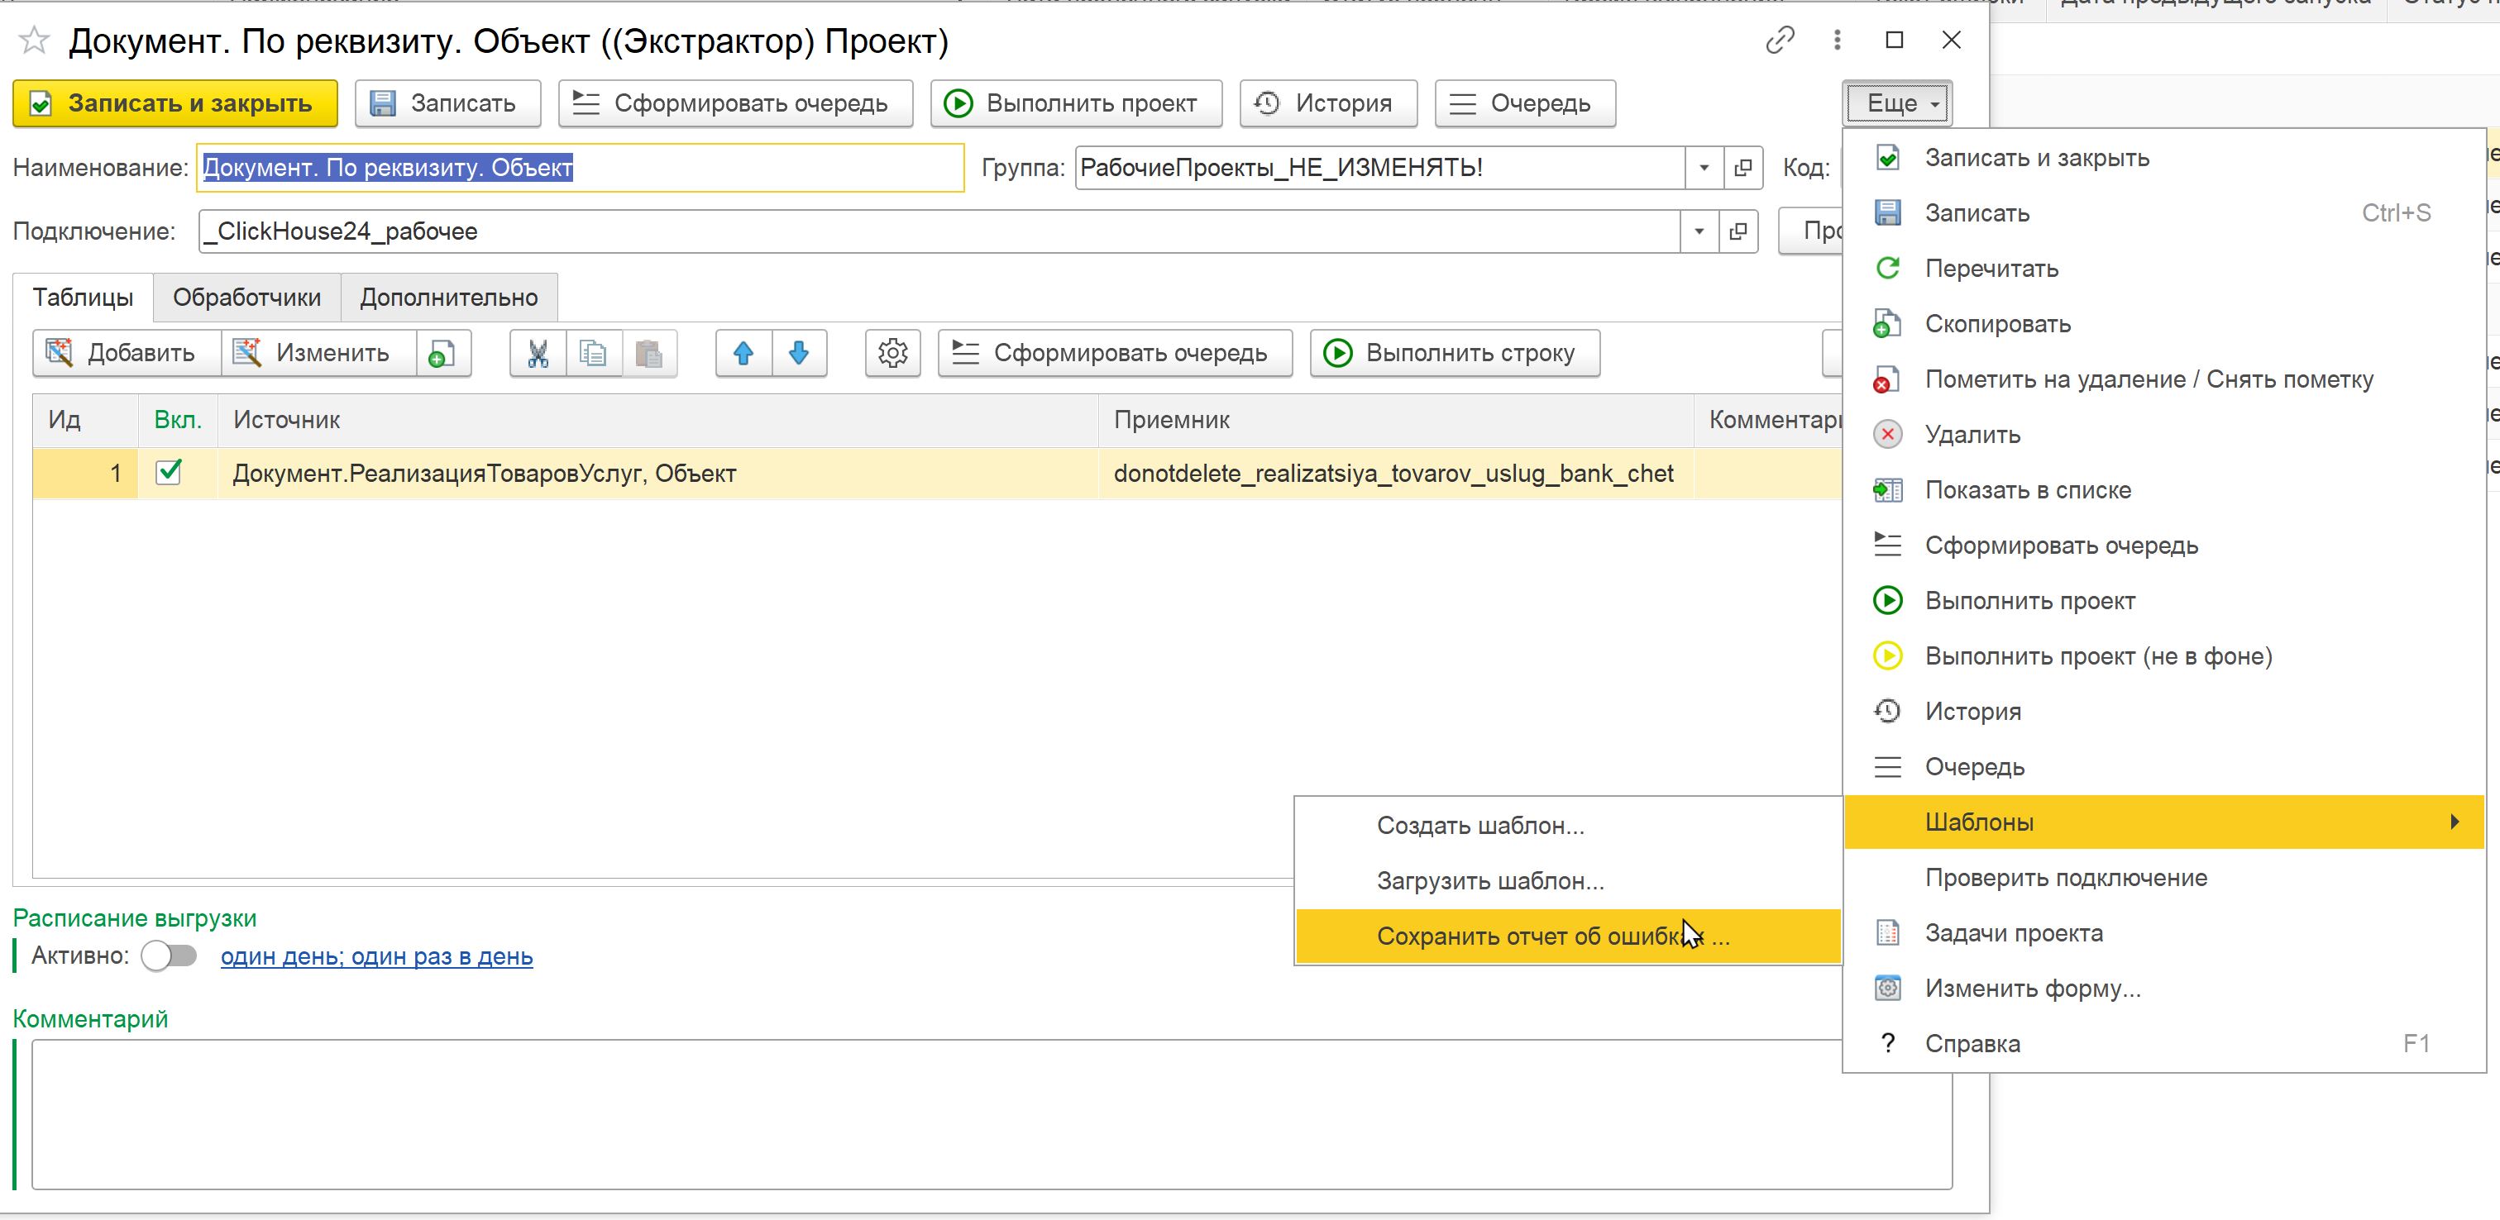Click Проверить подключение menu entry
Image resolution: width=2500 pixels, height=1220 pixels.
(x=2164, y=878)
